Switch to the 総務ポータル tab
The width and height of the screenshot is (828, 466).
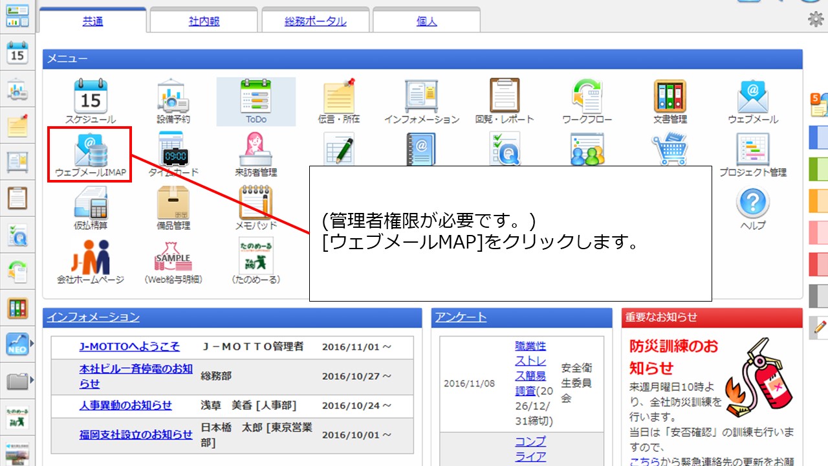point(315,20)
